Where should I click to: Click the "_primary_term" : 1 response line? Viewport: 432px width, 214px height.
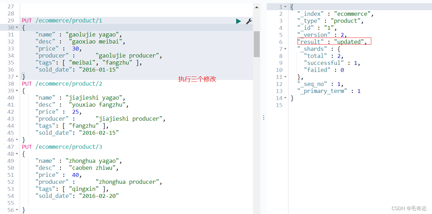[x=329, y=91]
